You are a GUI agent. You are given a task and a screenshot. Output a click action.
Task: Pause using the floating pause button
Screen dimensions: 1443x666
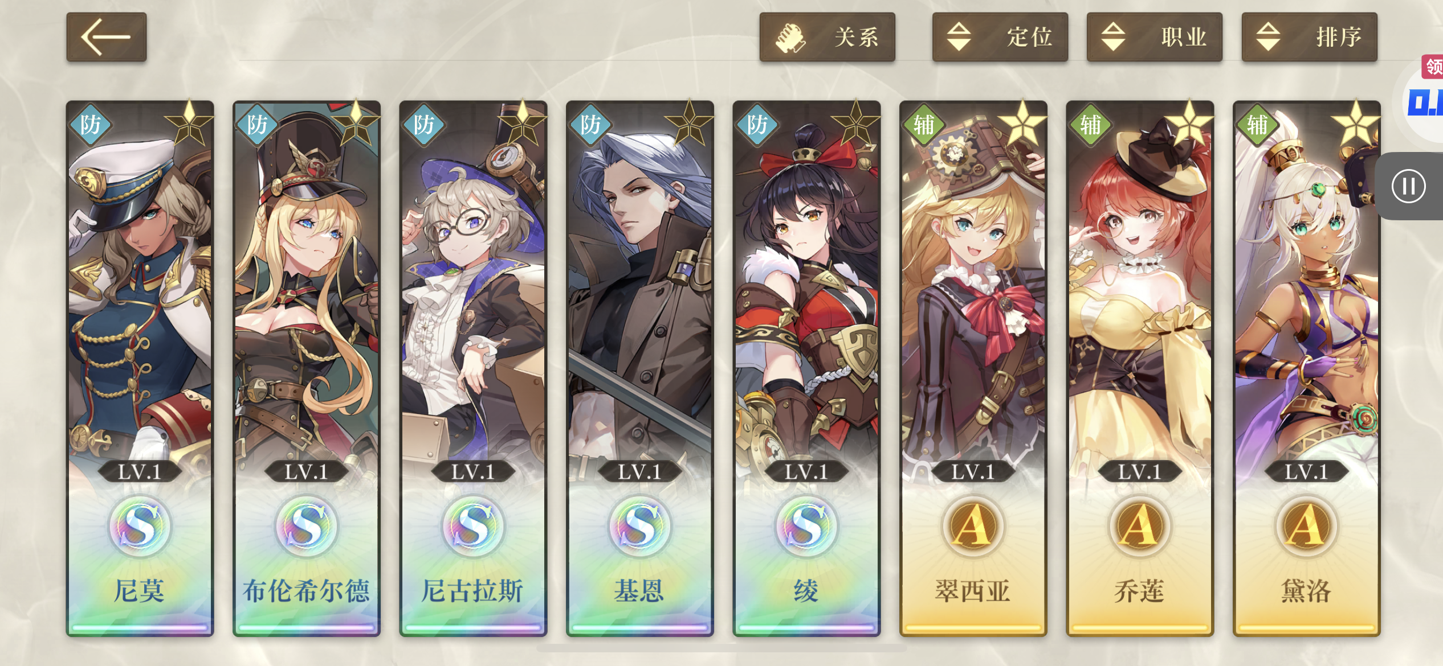(x=1408, y=186)
